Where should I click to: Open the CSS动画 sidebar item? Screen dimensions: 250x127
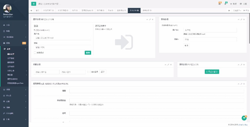click(x=14, y=113)
